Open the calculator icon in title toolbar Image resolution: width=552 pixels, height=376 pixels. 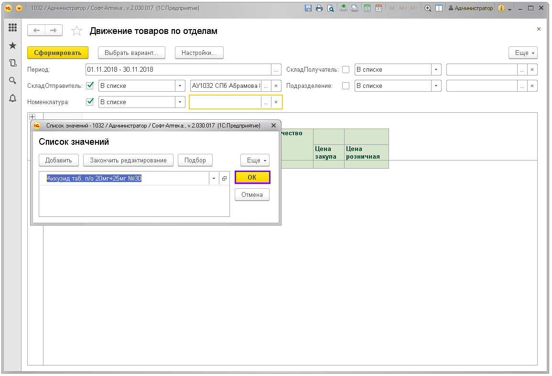[367, 9]
